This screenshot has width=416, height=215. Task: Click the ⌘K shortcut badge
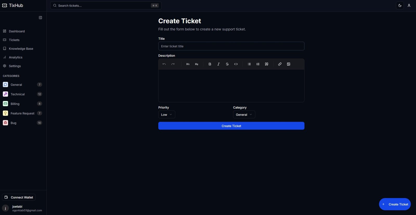tap(155, 5)
